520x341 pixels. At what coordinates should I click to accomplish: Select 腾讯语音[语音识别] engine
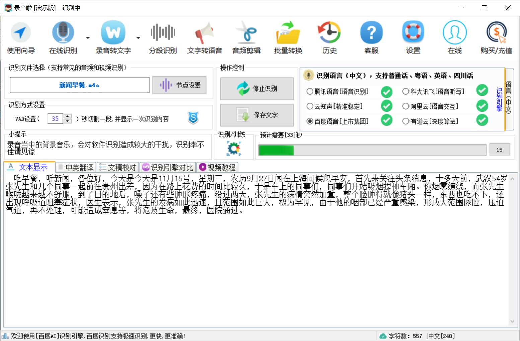click(x=338, y=92)
